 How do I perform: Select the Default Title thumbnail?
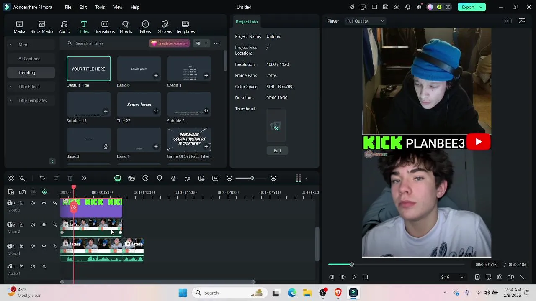point(89,69)
